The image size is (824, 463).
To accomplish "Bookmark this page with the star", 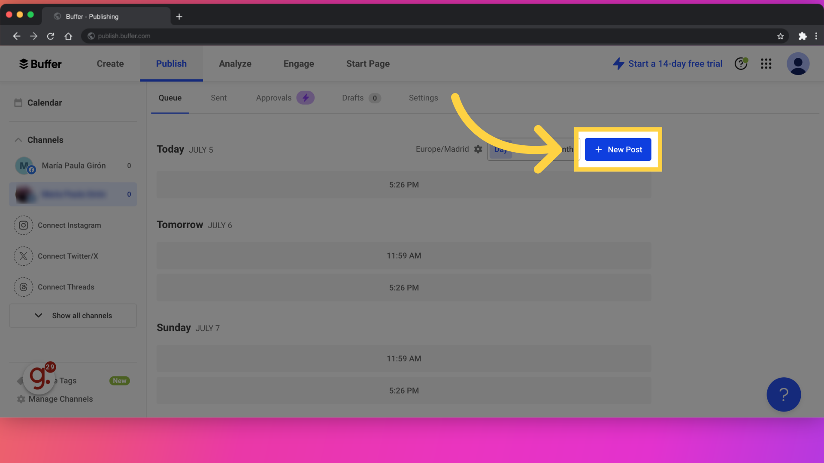I will tap(780, 36).
